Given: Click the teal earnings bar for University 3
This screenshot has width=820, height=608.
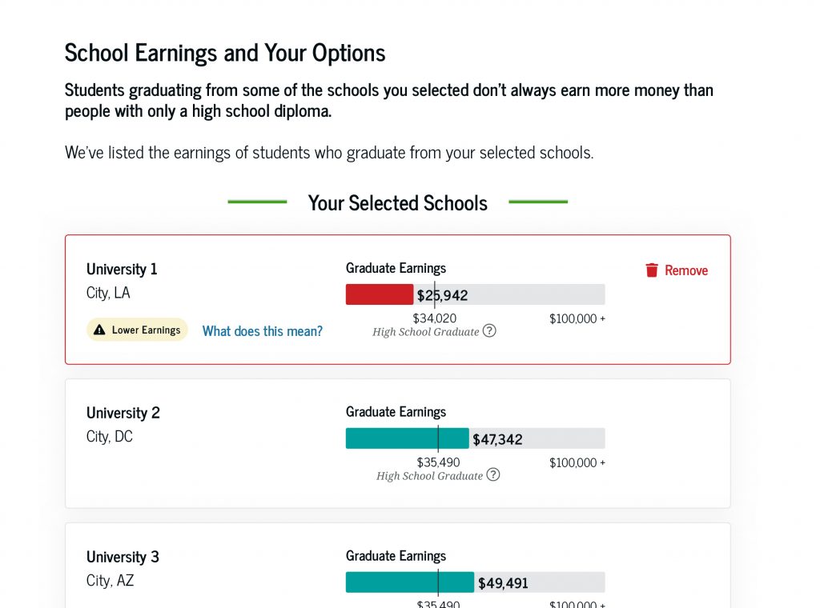Looking at the screenshot, I should point(408,582).
